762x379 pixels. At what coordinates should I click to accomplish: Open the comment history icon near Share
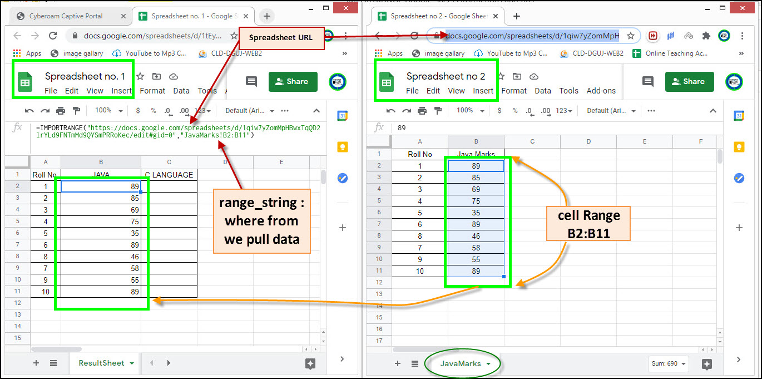[647, 81]
